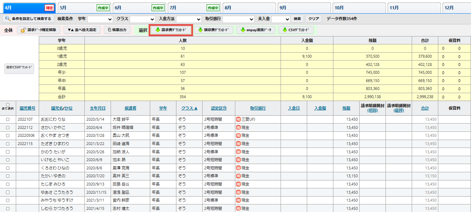Viewport: 471px width, 212px height.
Task: Click the red 雑 badge in いけもと やいこ row
Action: pyautogui.click(x=238, y=160)
